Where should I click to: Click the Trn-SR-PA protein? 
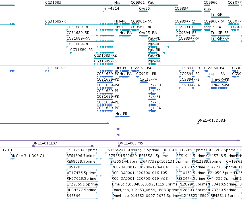[220, 88]
